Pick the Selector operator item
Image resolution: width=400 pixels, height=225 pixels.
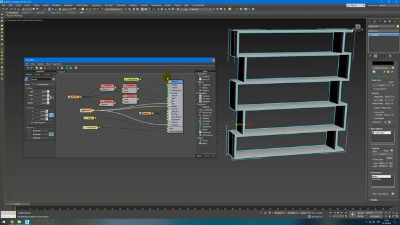(204, 118)
